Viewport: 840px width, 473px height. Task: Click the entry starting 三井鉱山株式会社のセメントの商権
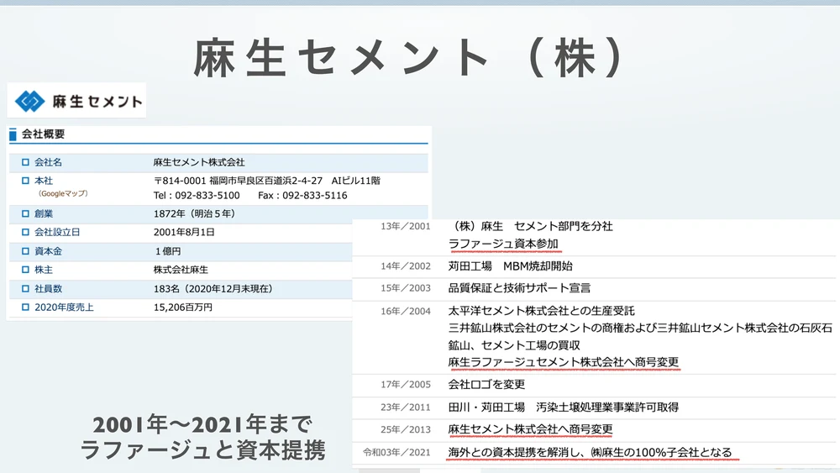[x=640, y=336]
